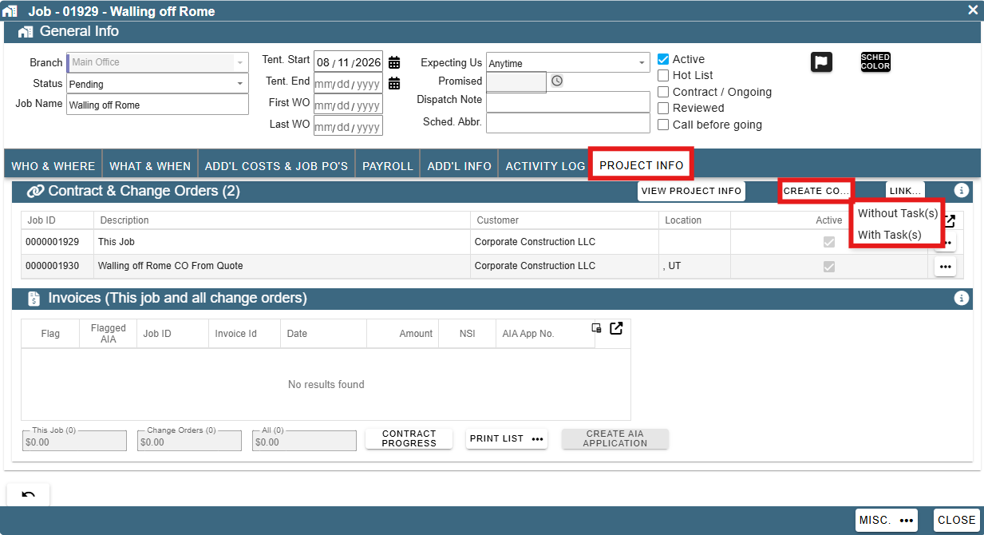
Task: Click the black flag icon
Action: [822, 62]
